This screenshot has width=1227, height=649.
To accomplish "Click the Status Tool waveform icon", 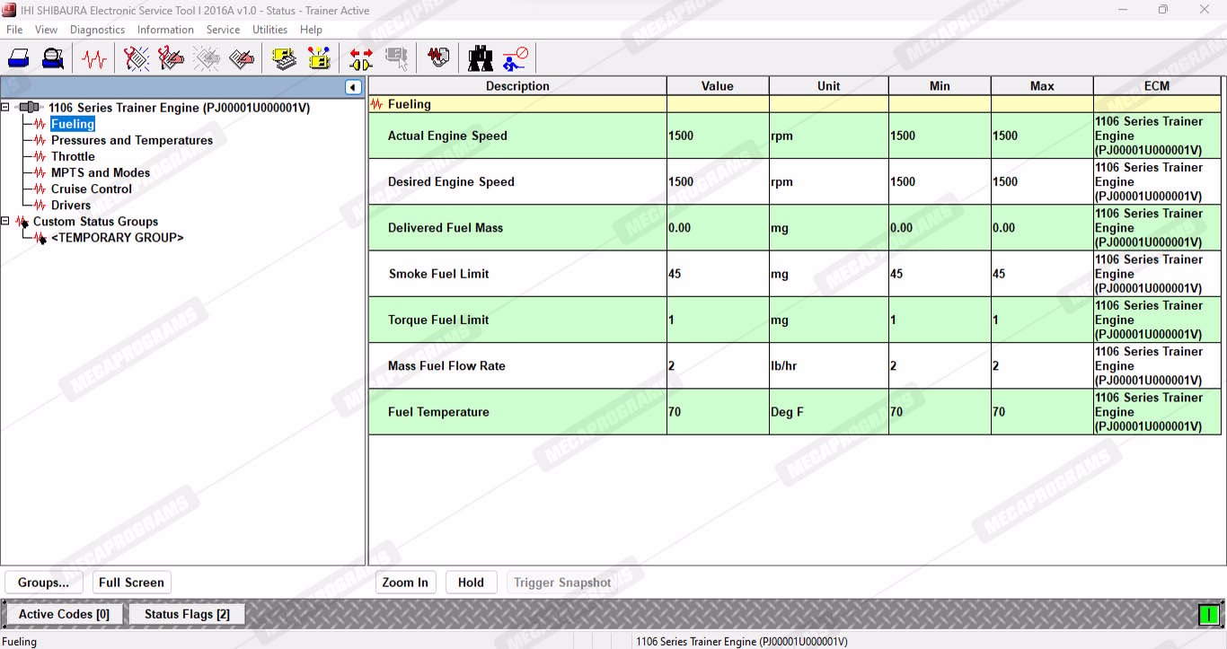I will [x=93, y=59].
